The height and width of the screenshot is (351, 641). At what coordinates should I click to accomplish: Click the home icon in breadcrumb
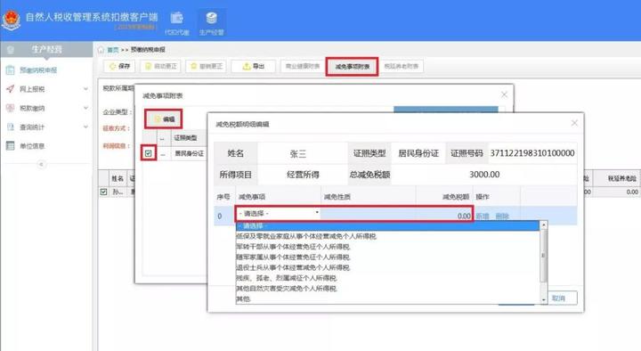(x=101, y=50)
